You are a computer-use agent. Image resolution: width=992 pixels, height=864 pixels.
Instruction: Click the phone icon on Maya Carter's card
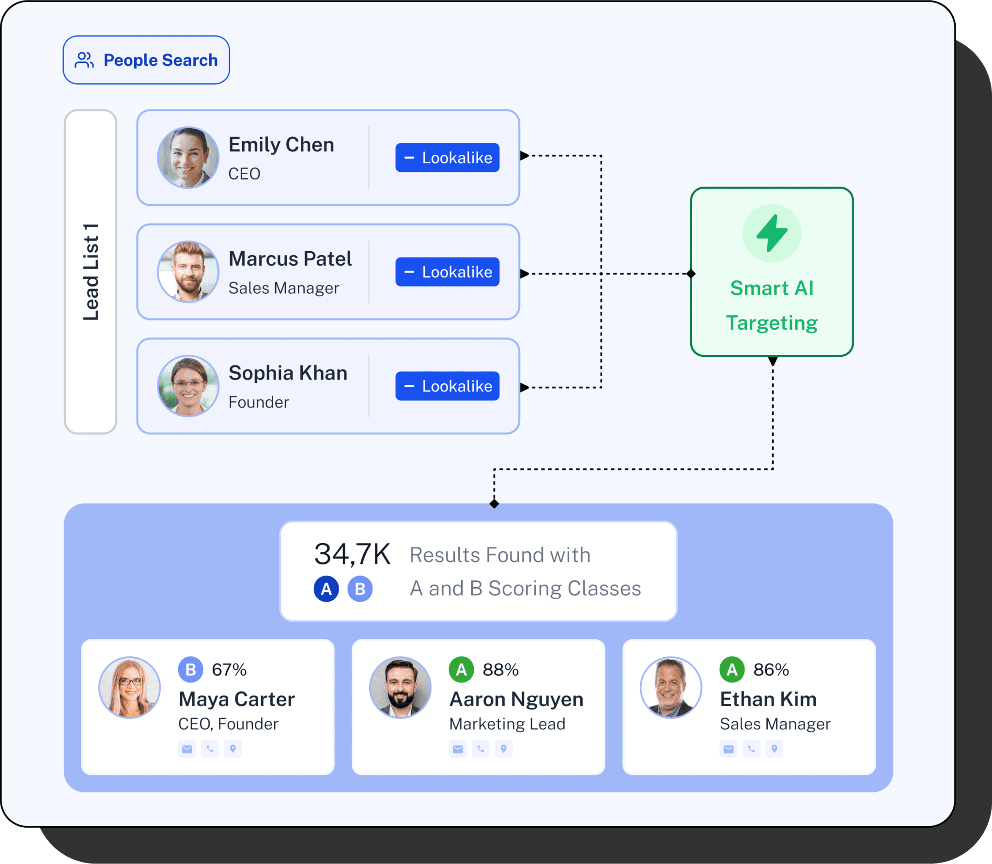tap(210, 749)
